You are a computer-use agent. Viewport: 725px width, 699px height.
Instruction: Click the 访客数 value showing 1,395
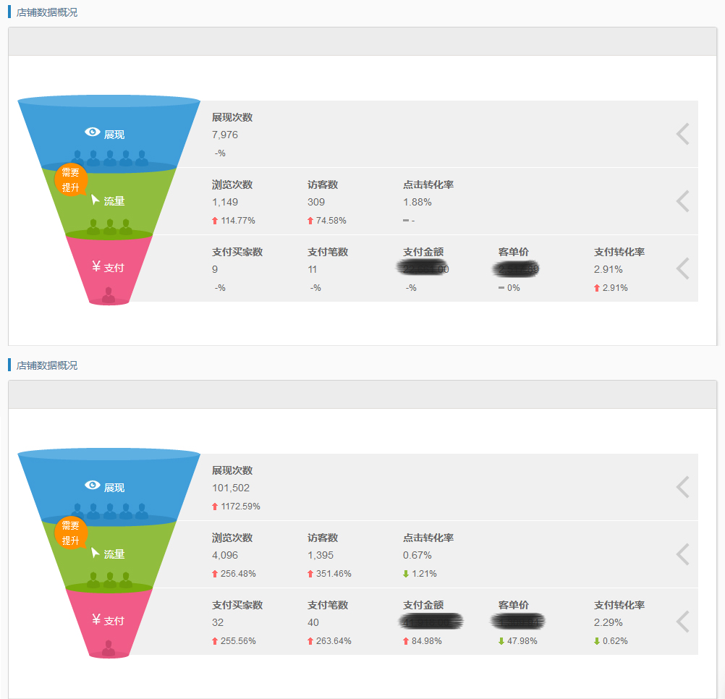pyautogui.click(x=321, y=556)
